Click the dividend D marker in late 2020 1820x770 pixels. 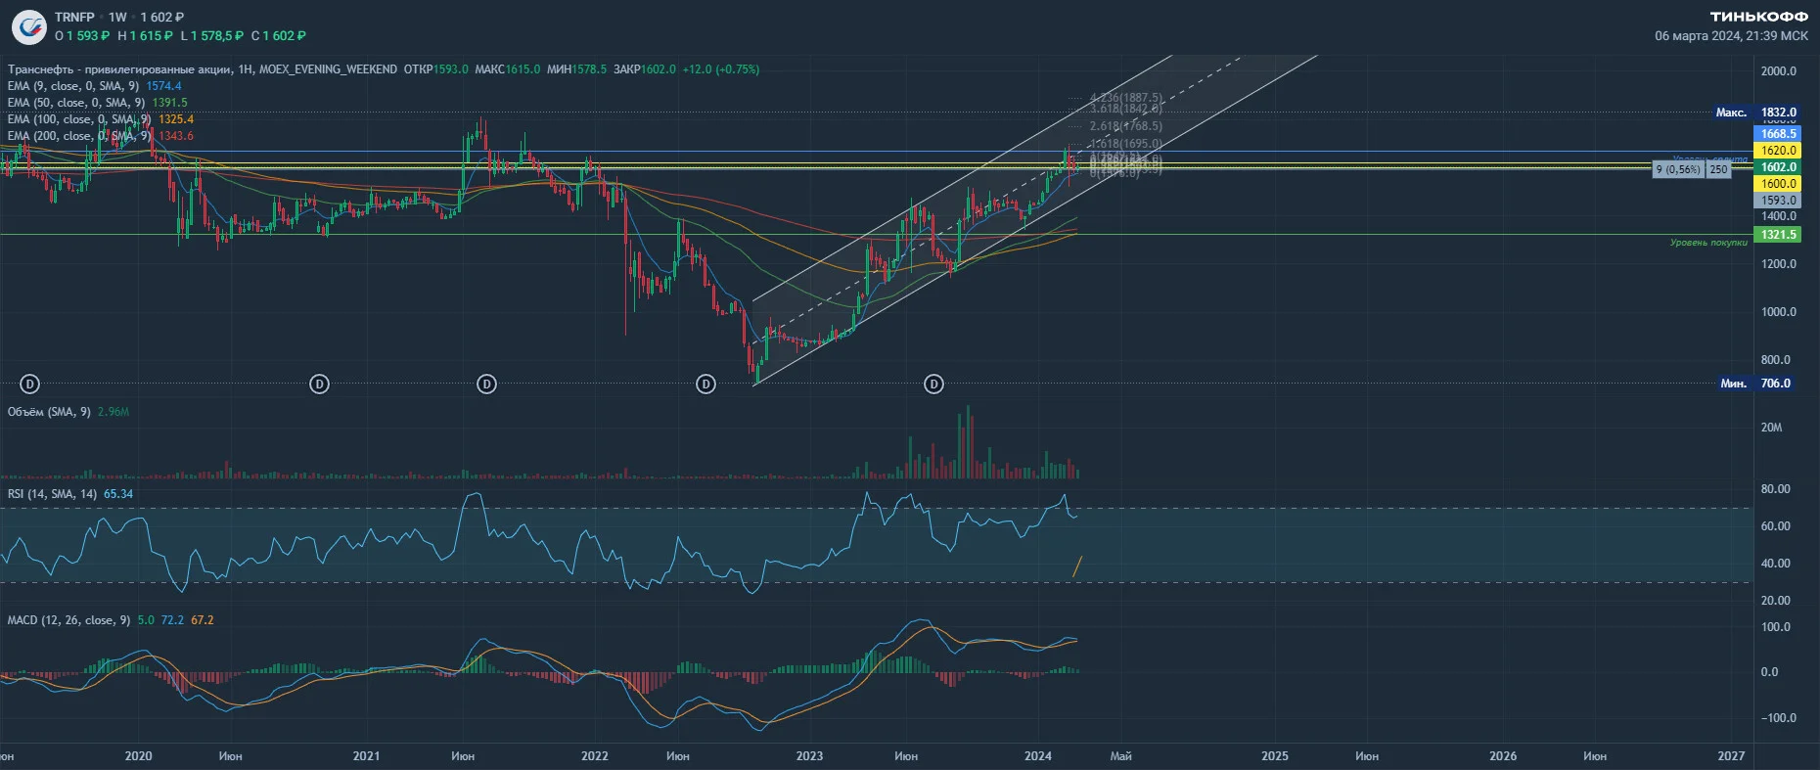click(x=319, y=384)
